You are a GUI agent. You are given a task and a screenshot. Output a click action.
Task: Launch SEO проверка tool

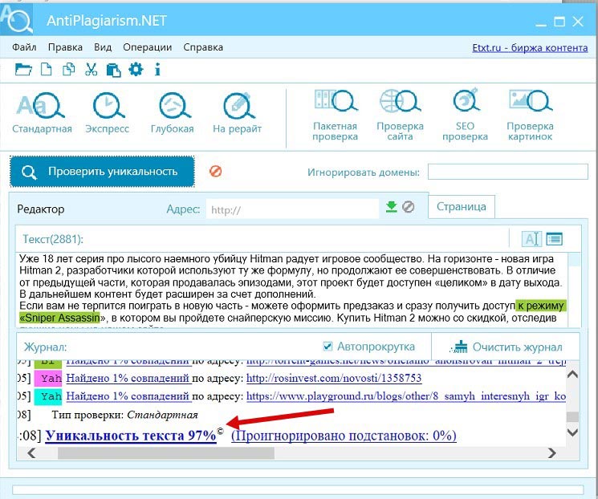click(x=465, y=115)
